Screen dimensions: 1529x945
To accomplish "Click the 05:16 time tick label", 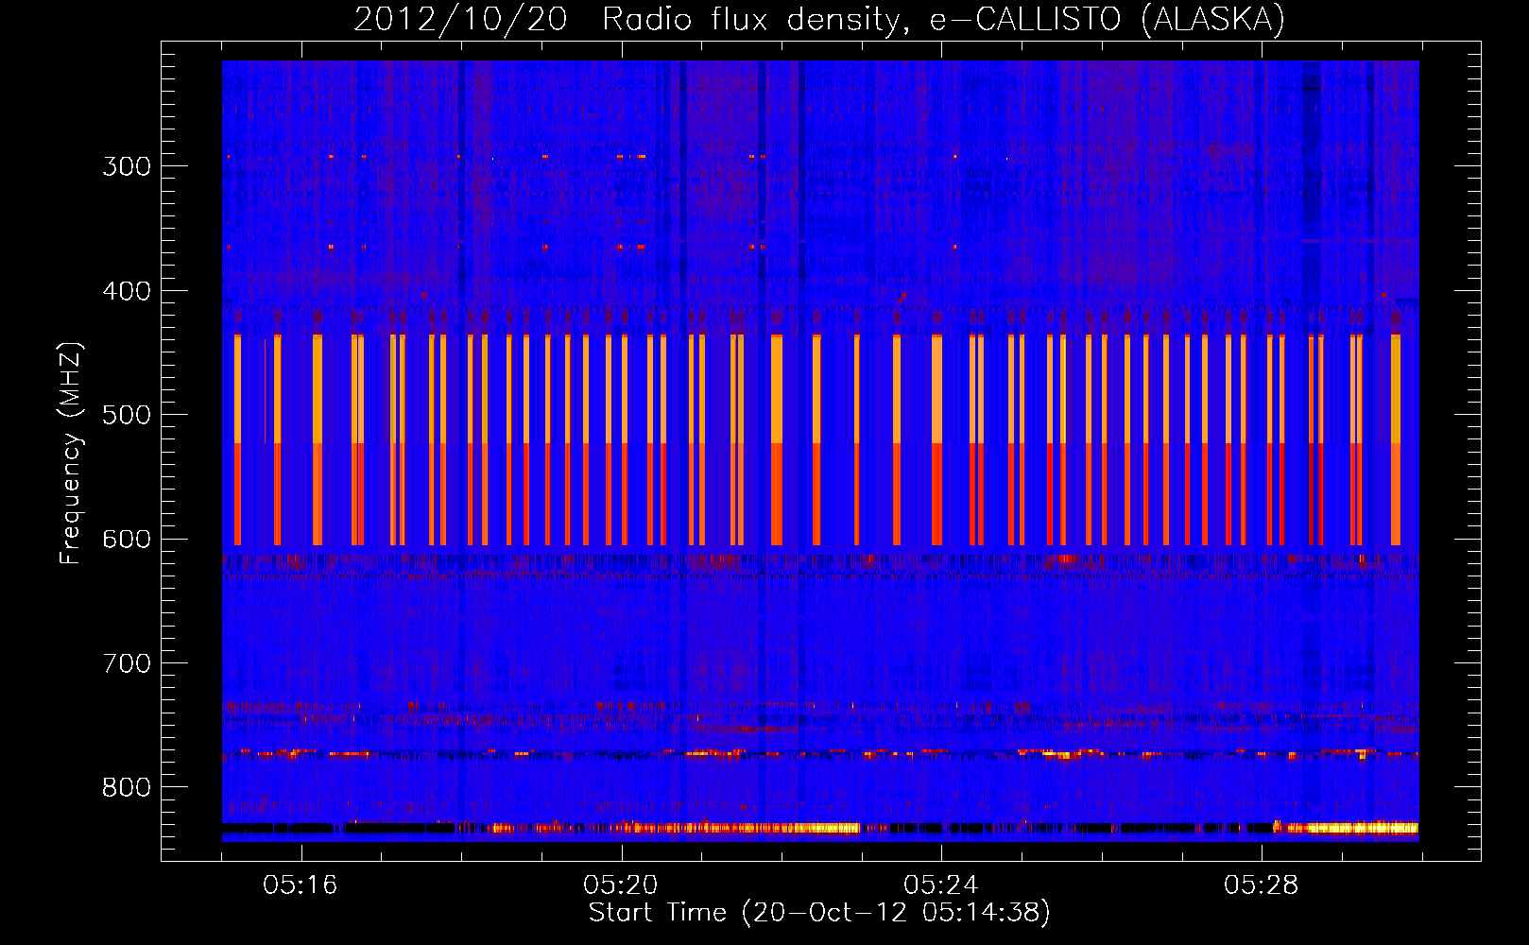I will click(301, 885).
